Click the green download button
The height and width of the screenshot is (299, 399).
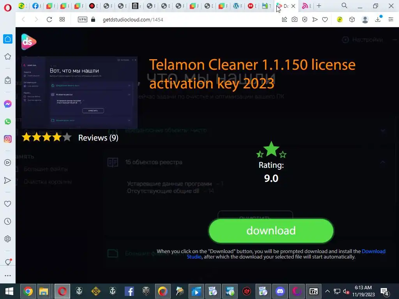(271, 231)
